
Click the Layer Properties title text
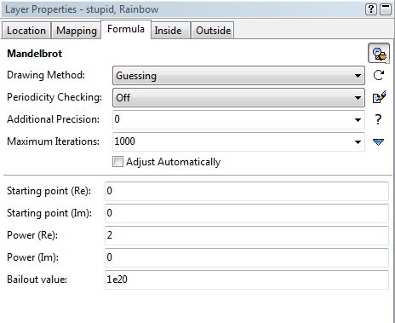point(82,9)
